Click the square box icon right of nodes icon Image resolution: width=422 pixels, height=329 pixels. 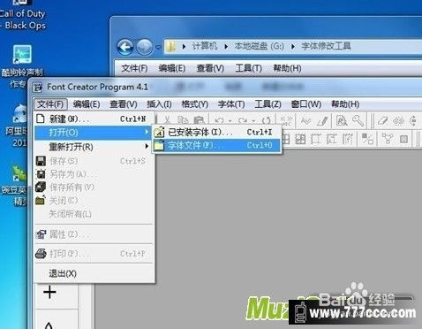point(404,139)
